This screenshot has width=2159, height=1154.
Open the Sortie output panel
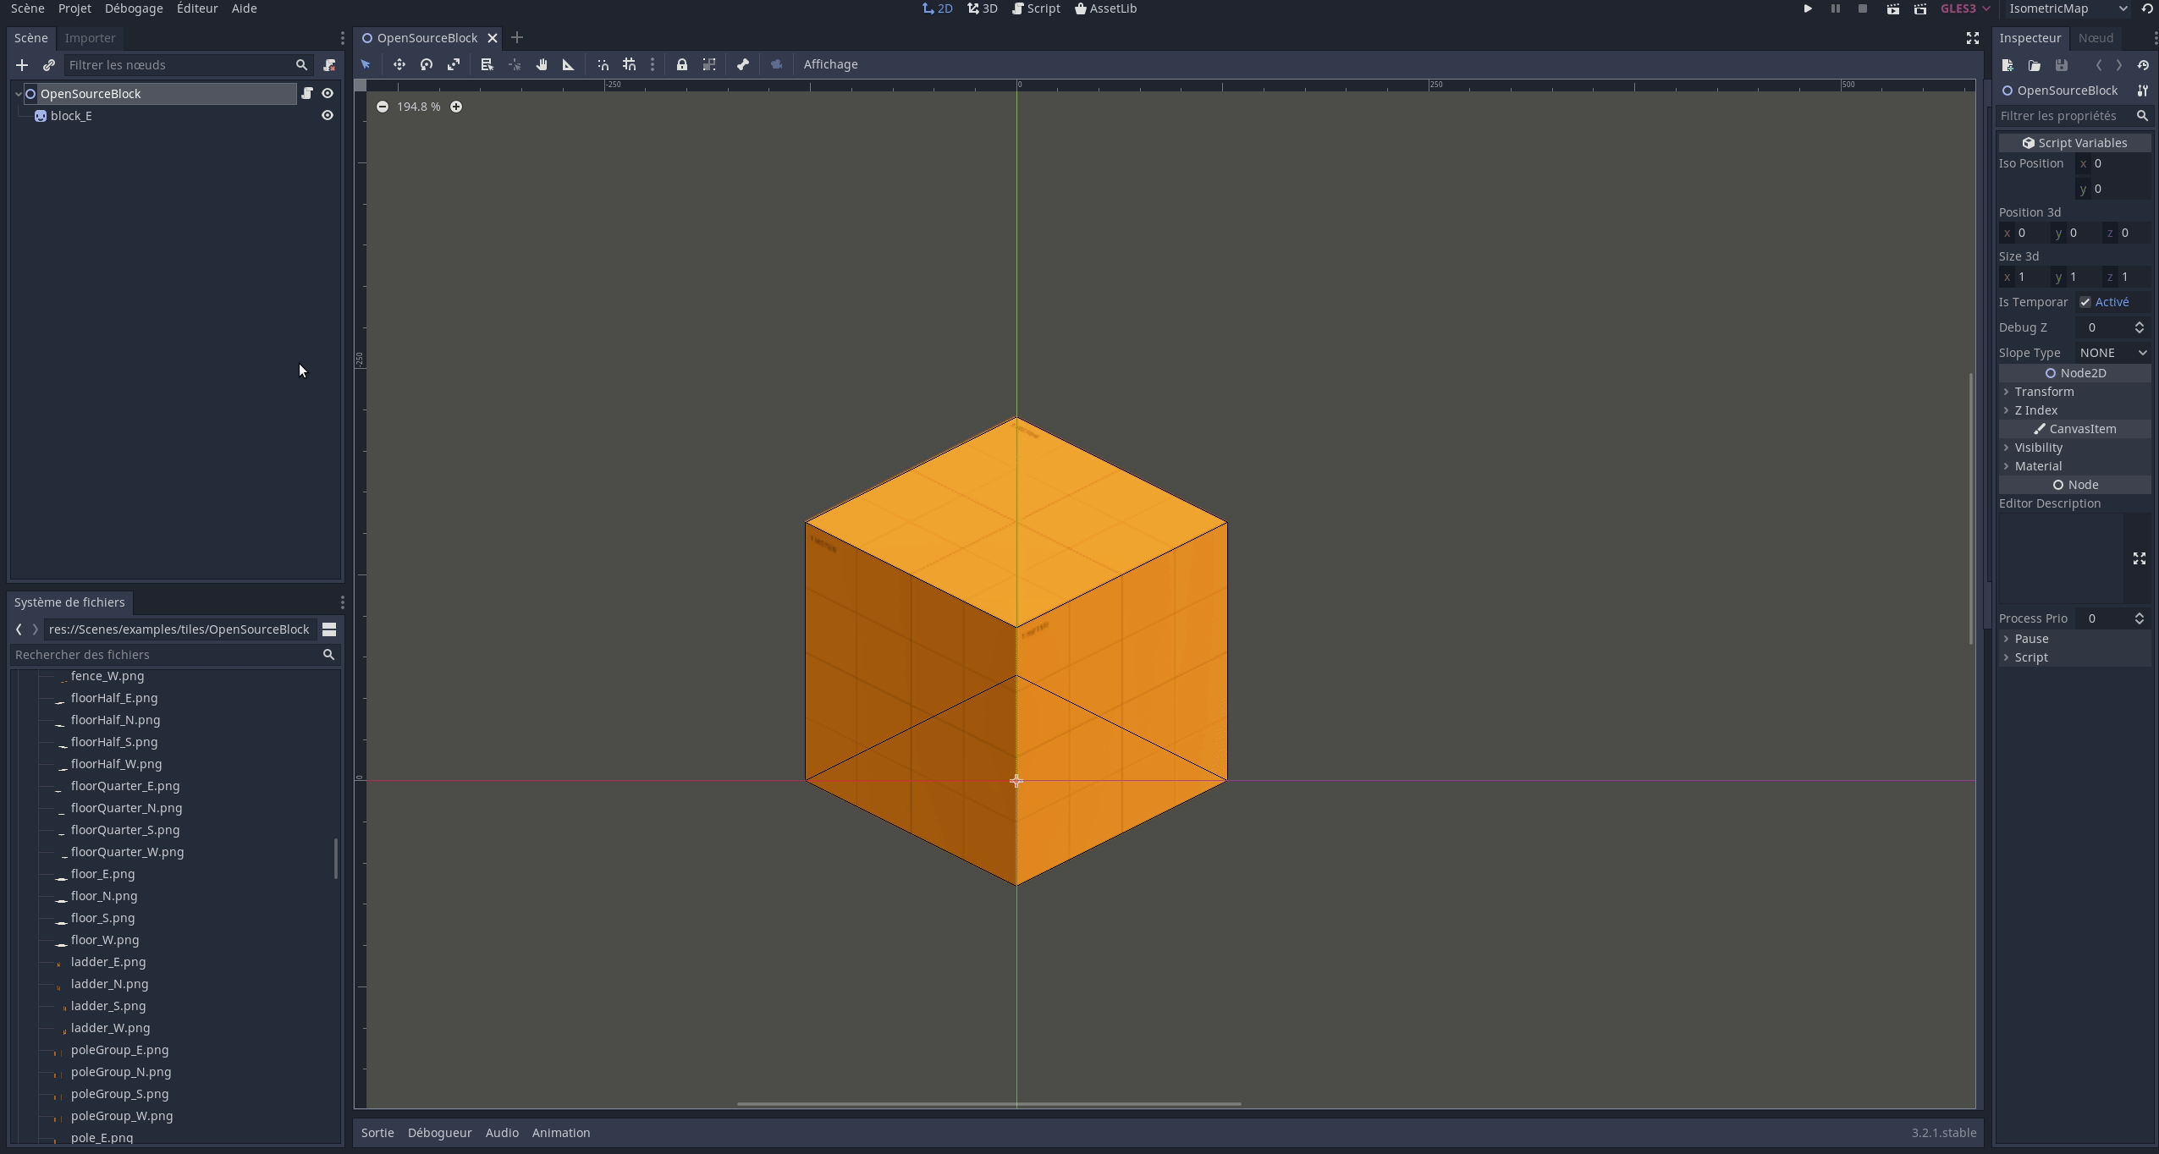coord(377,1133)
